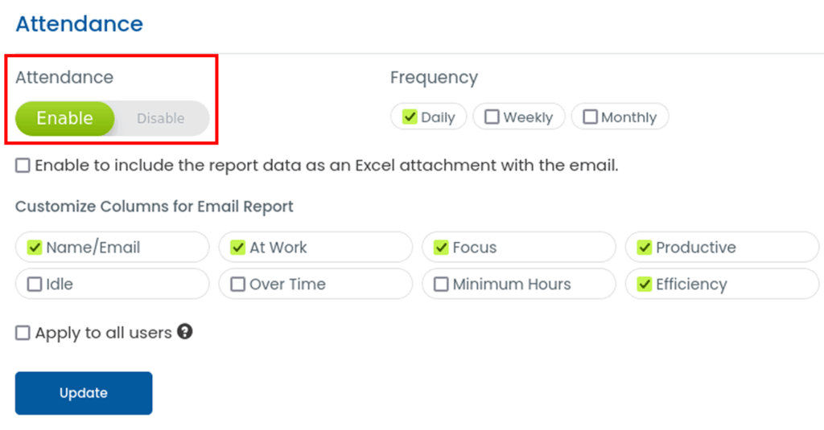Check the Over Time column
Viewport: 824px width, 430px height.
click(x=237, y=284)
